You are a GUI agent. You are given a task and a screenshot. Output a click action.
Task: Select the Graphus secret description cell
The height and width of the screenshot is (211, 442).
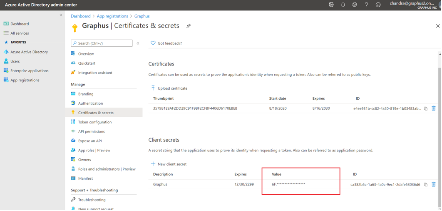160,184
